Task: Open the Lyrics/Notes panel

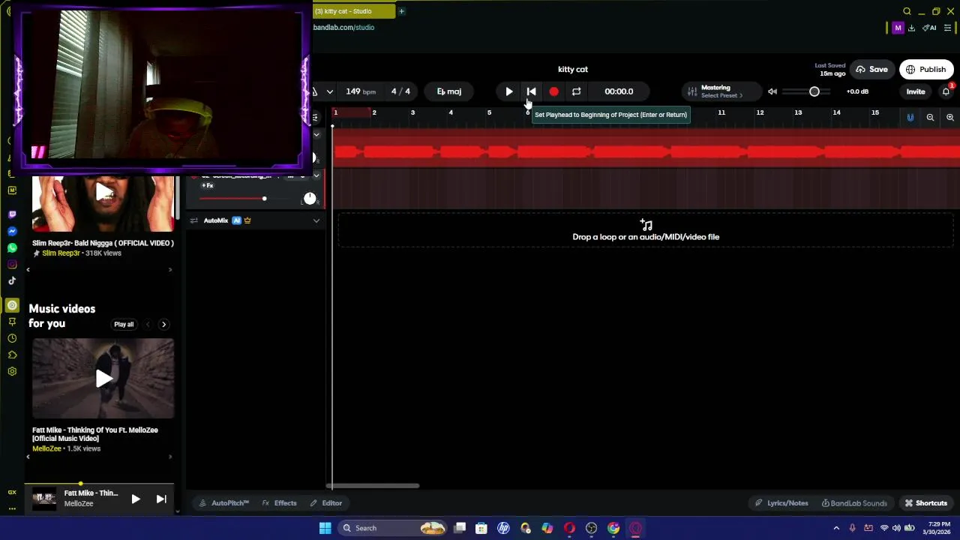Action: pos(781,503)
